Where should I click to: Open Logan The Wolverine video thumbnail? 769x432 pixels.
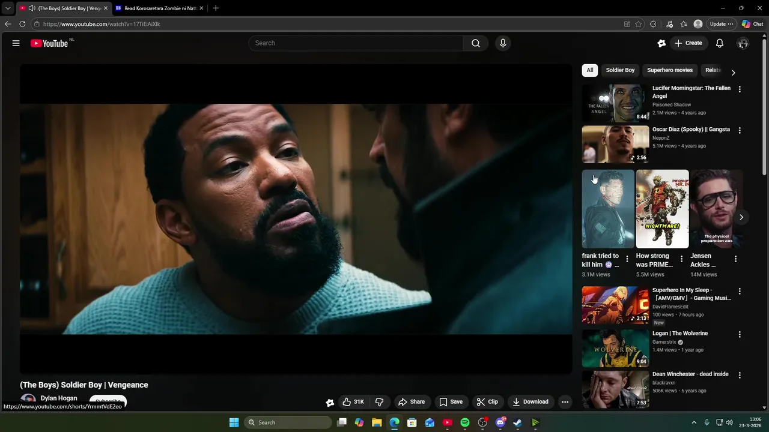point(615,348)
